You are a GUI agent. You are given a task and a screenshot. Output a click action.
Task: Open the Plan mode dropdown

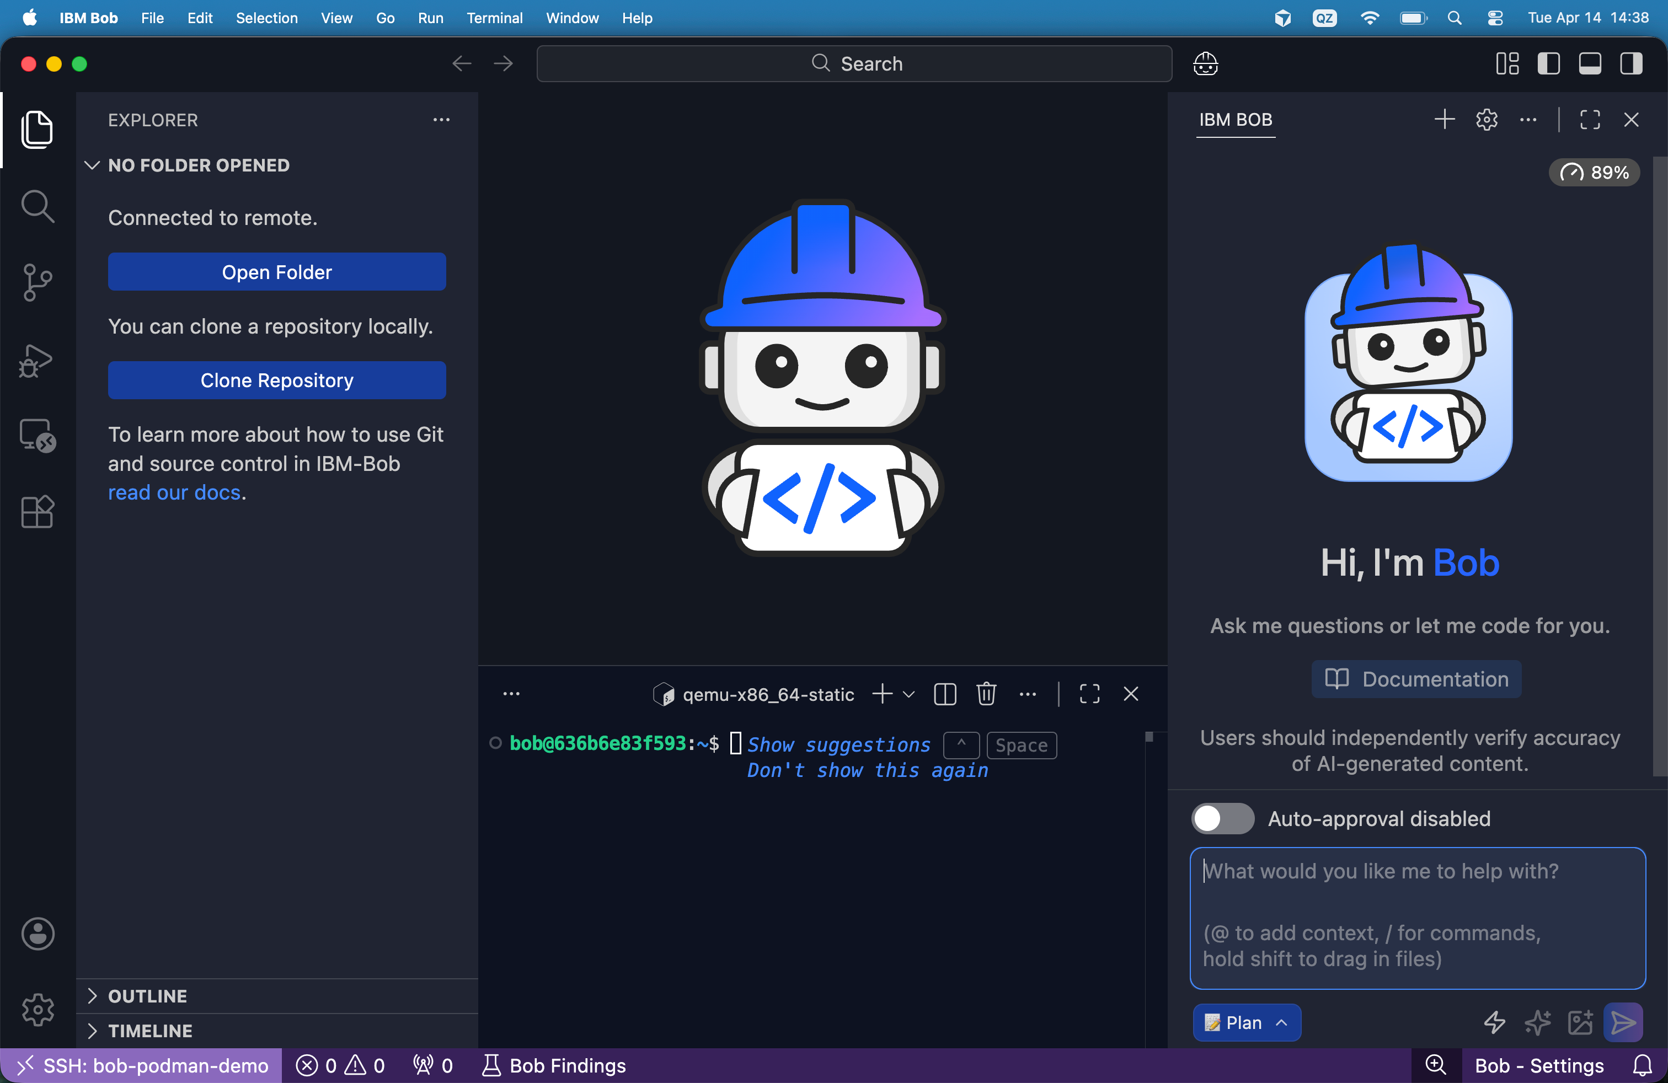(x=1246, y=1023)
